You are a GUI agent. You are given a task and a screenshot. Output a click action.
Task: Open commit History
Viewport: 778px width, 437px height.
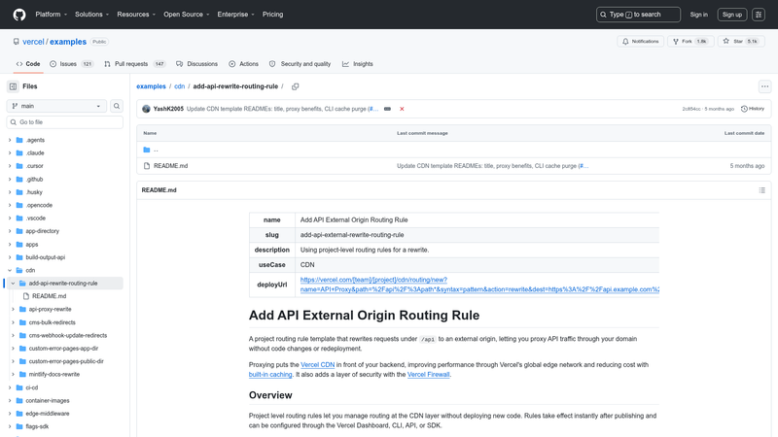752,109
